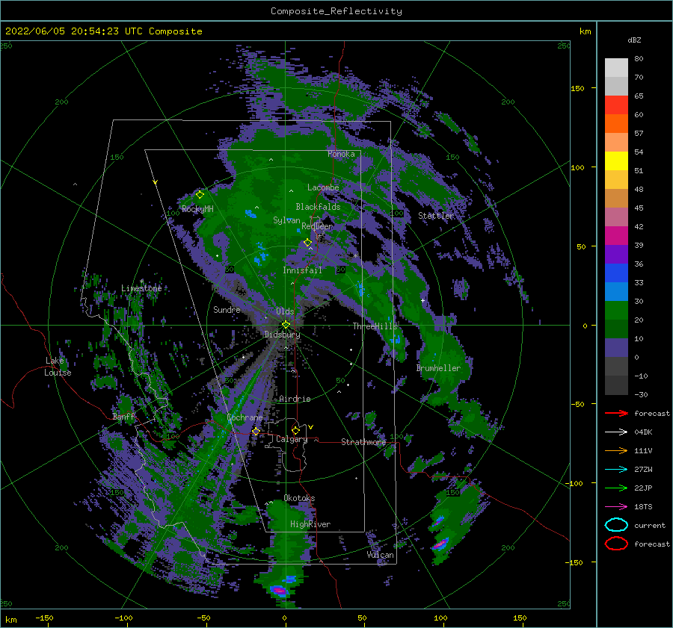
Task: Click the Airdrie label
Action: (295, 399)
